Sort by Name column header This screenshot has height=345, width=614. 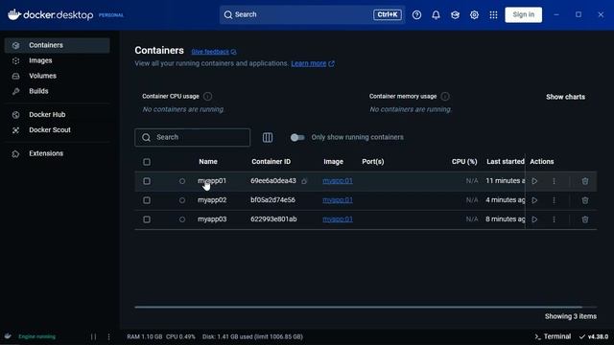(208, 162)
